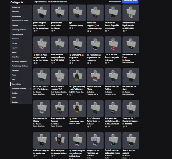This screenshot has height=159, width=172.
Task: Select the 'Pantalones de Claire' thumbnail
Action: 95,77
